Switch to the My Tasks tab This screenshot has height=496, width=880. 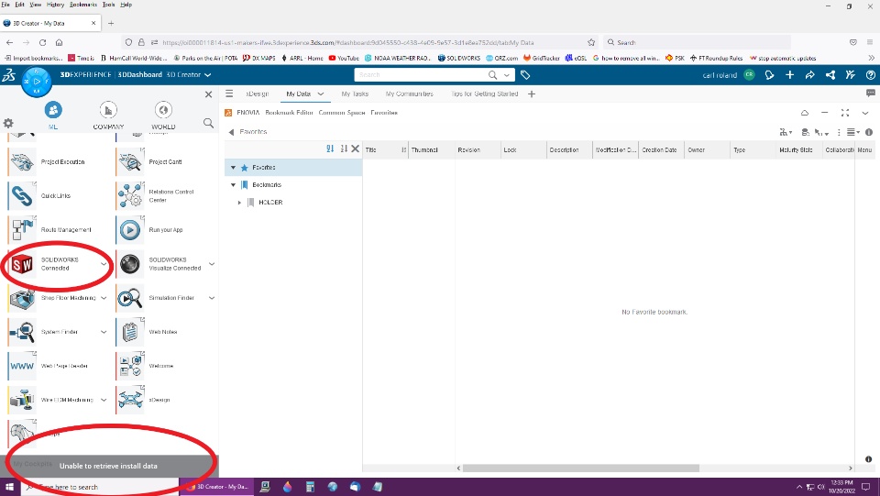point(355,94)
